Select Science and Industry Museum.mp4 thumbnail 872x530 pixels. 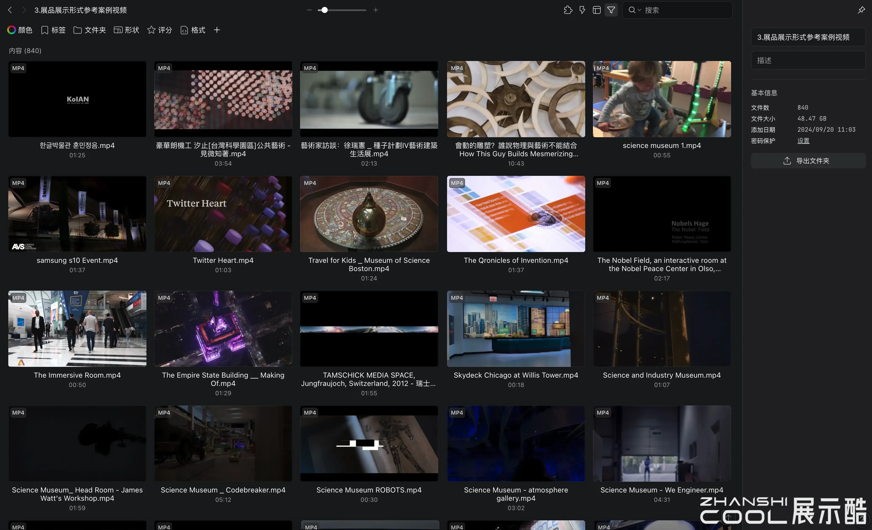(662, 329)
